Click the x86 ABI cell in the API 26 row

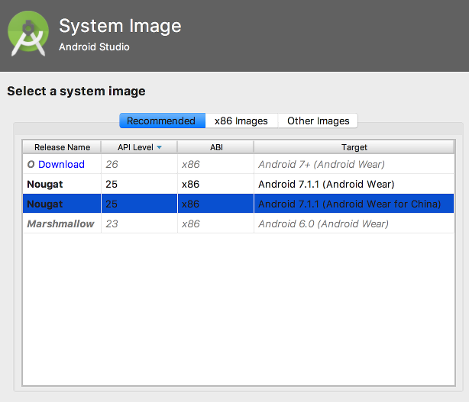[215, 164]
